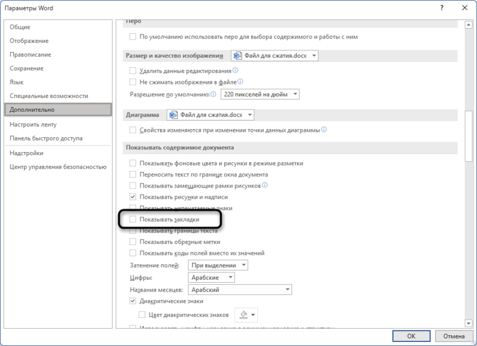
Task: Select "Дополнительно" category
Action: click(x=58, y=110)
